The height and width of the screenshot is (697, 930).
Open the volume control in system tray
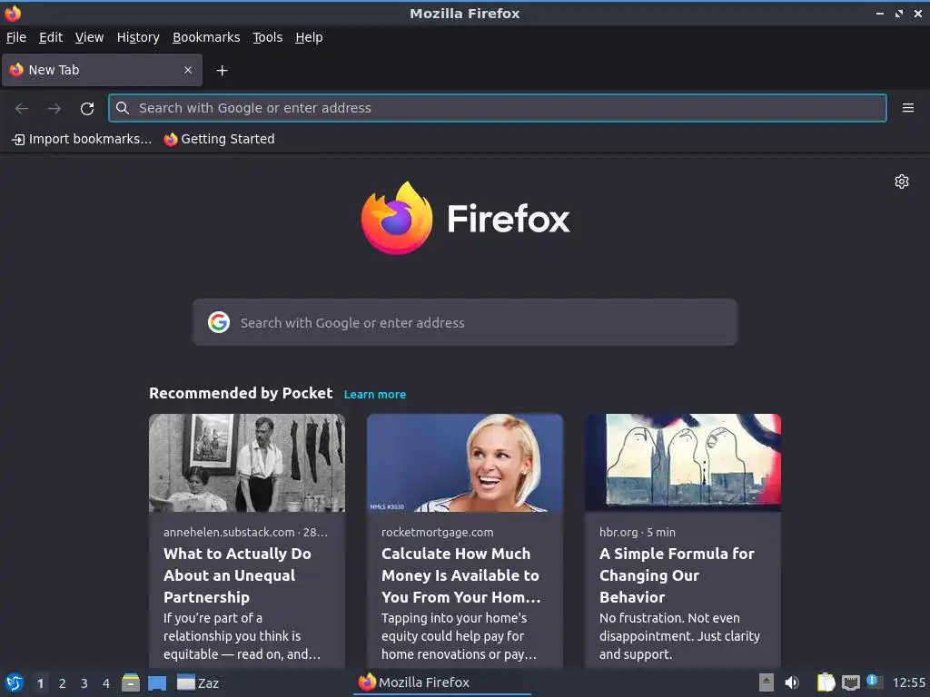(x=792, y=682)
